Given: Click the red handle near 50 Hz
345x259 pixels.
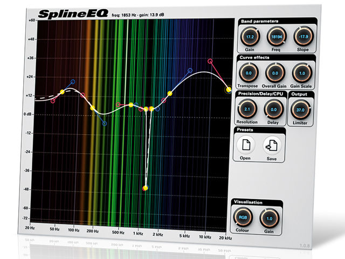Looking at the screenshot, I should [x=53, y=101].
